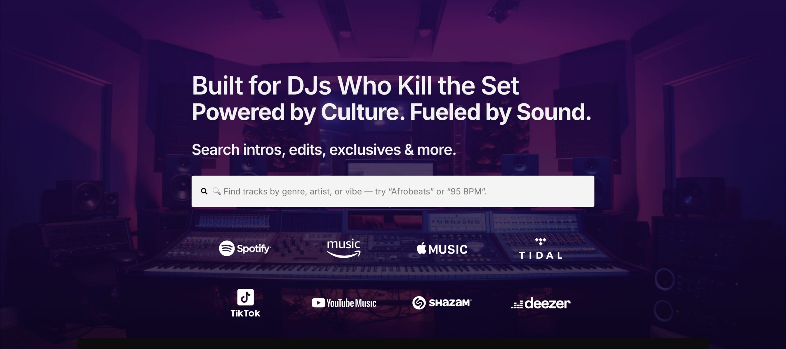Screen dimensions: 786x349
Task: Open the YouTube Music wordmark link
Action: coord(351,303)
